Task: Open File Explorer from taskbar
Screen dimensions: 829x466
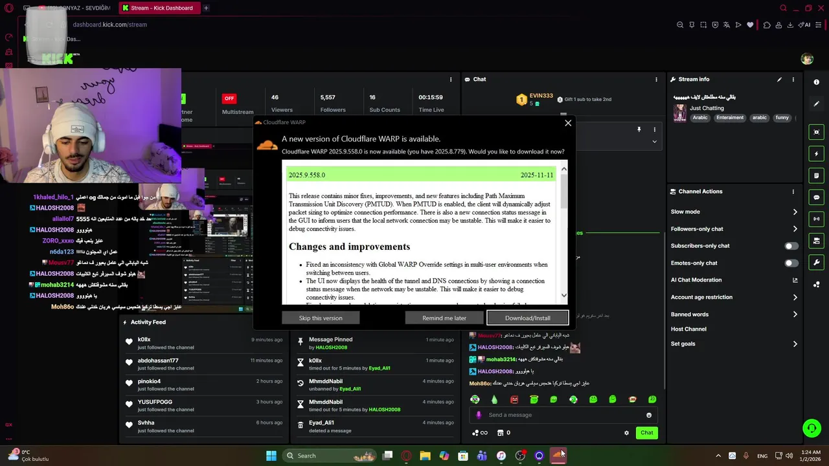Action: pos(425,456)
